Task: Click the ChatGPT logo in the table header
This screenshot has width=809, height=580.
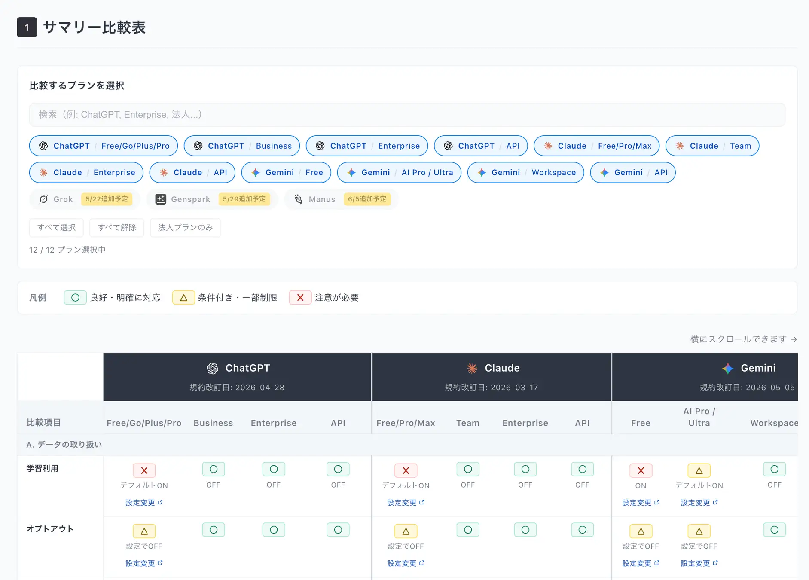Action: 212,368
